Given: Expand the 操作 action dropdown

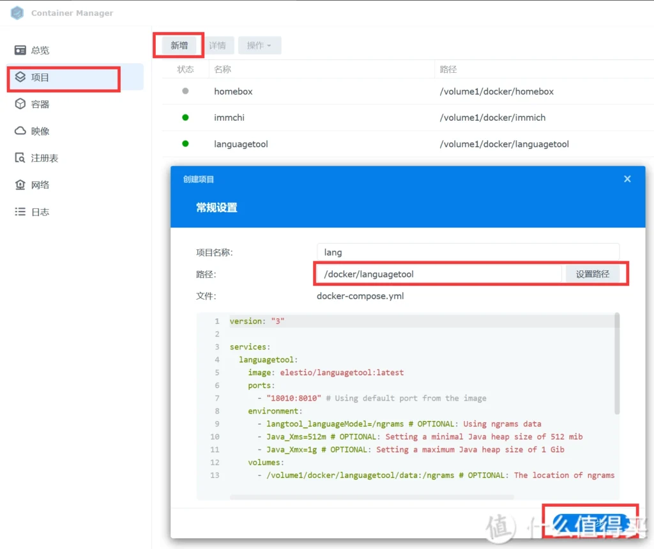Looking at the screenshot, I should [259, 45].
